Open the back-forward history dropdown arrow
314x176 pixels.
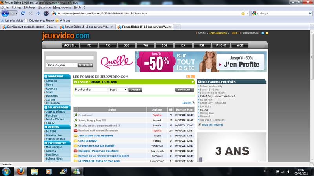[x=16, y=13]
